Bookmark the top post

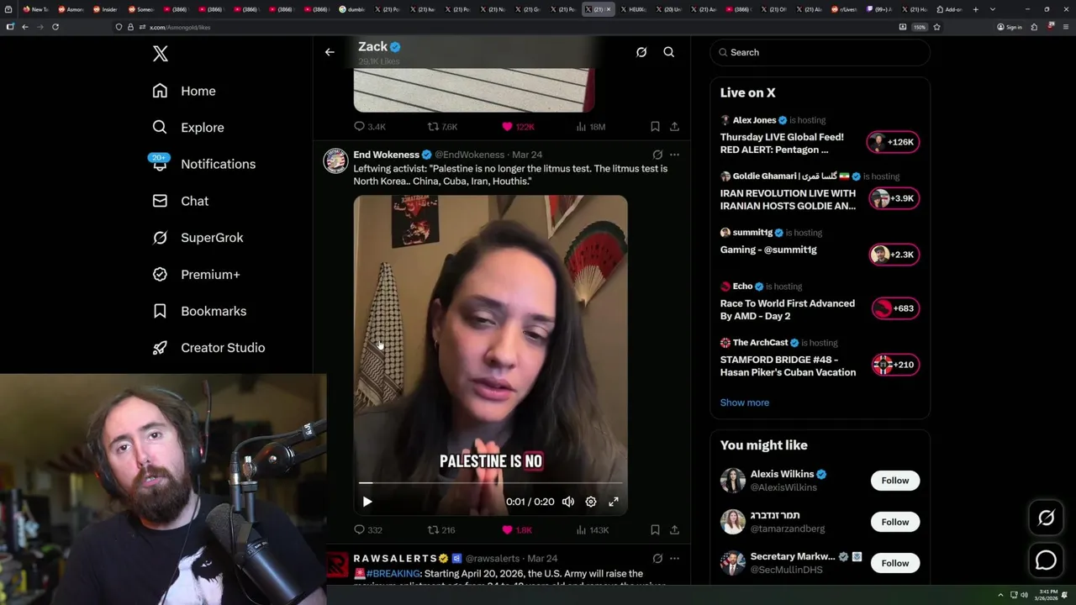point(655,127)
